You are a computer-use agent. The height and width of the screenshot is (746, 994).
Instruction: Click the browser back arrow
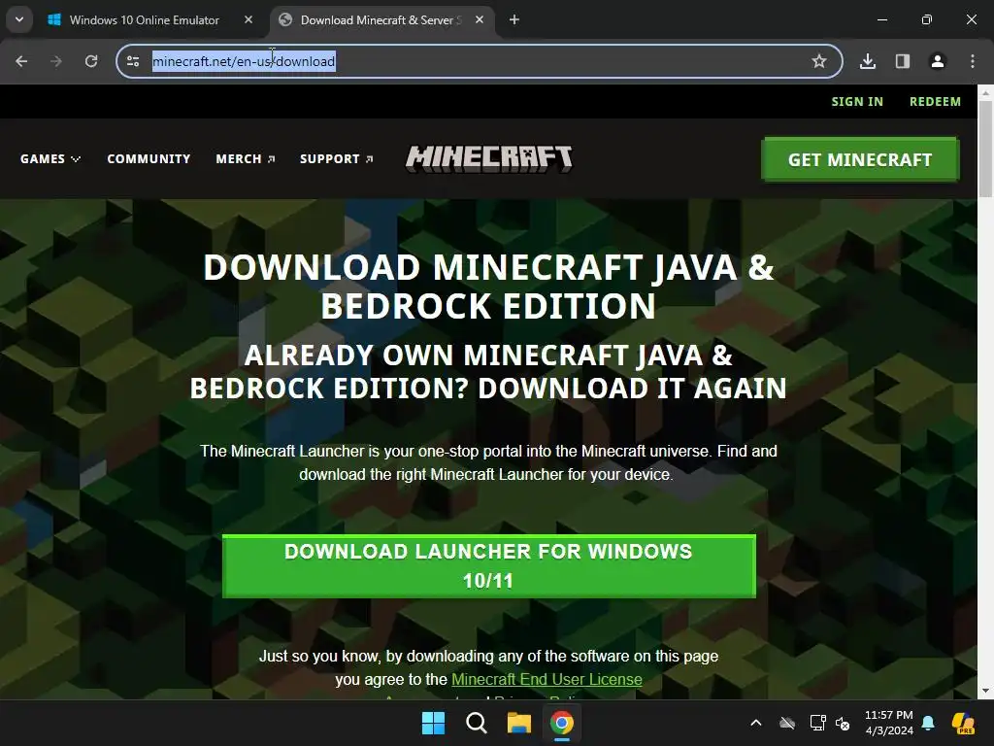pos(21,61)
